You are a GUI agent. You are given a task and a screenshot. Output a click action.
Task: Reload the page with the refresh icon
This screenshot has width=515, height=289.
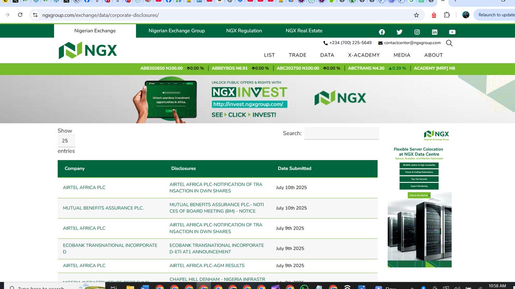coord(20,15)
